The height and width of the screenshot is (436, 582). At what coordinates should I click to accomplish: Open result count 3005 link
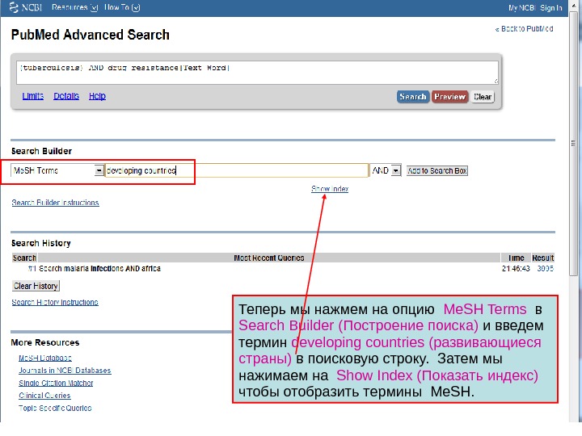(545, 268)
